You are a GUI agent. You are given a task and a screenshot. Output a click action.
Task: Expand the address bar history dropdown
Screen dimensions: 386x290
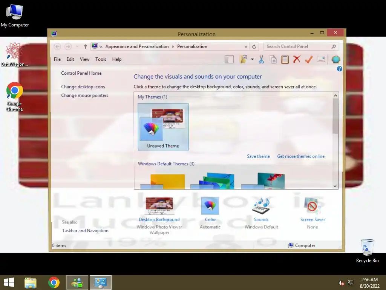(x=246, y=46)
